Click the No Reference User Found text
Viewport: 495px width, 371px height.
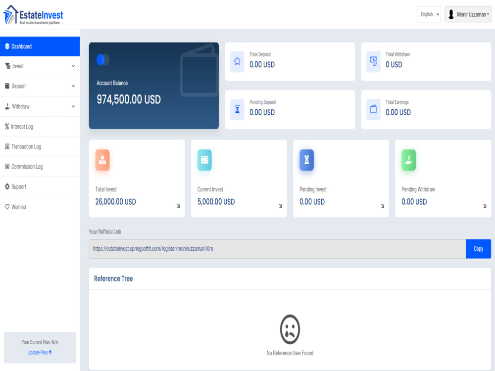pyautogui.click(x=290, y=353)
